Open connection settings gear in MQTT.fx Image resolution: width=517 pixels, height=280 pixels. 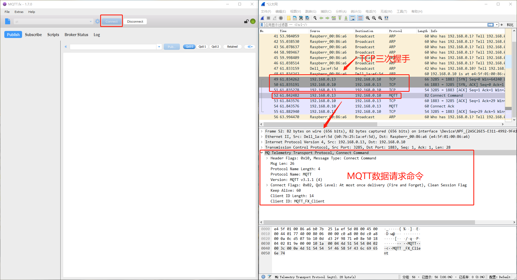(97, 21)
